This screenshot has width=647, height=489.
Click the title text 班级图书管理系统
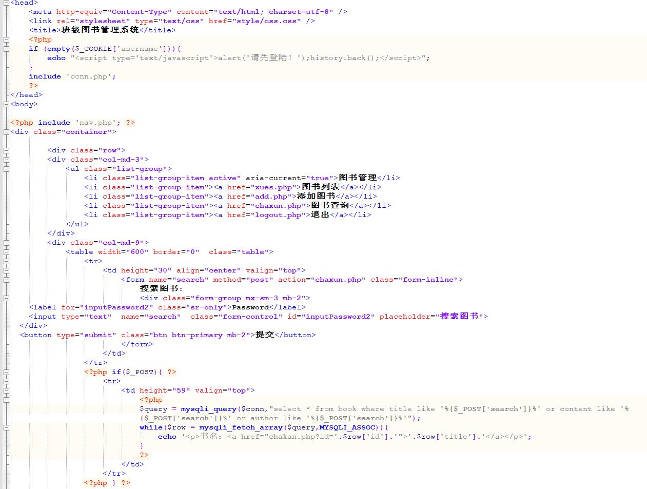coord(100,30)
